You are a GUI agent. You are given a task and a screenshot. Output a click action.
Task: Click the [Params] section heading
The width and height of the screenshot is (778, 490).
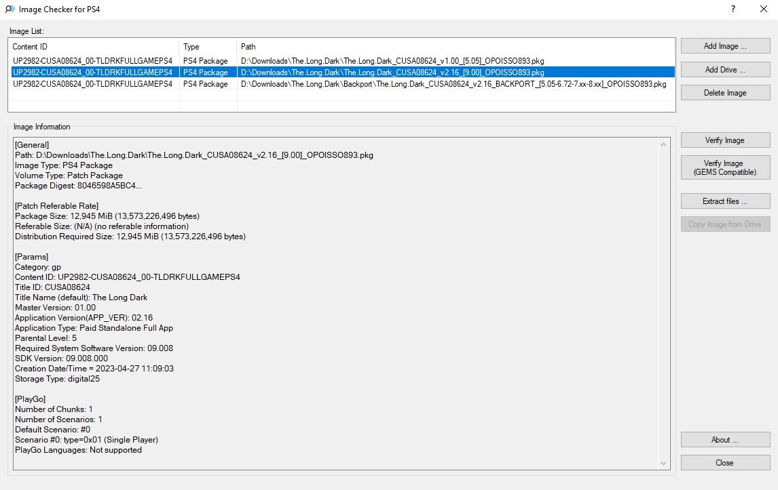click(32, 257)
